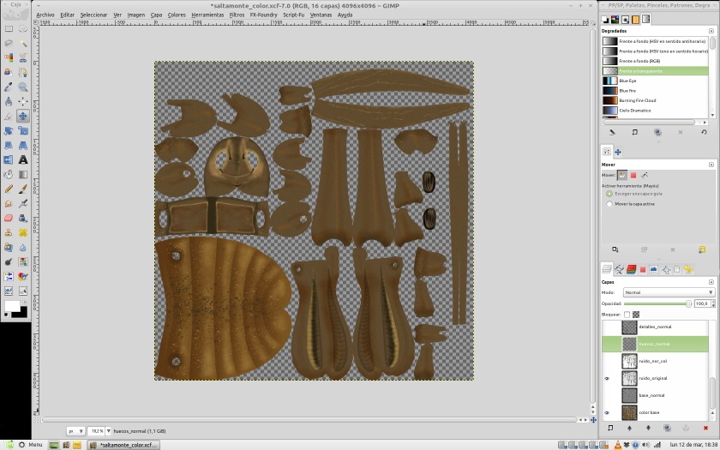
Task: Select the detalles_normal layer
Action: [x=655, y=327]
